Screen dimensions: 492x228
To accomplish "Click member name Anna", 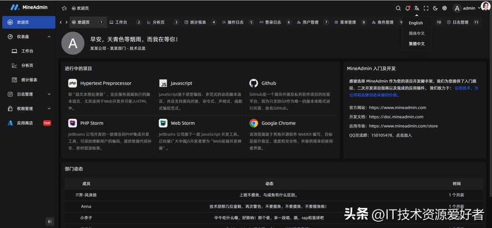I will tap(86, 206).
